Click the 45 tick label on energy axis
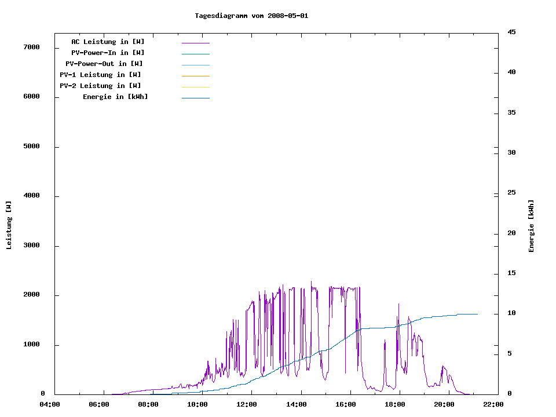This screenshot has width=556, height=417. (511, 32)
